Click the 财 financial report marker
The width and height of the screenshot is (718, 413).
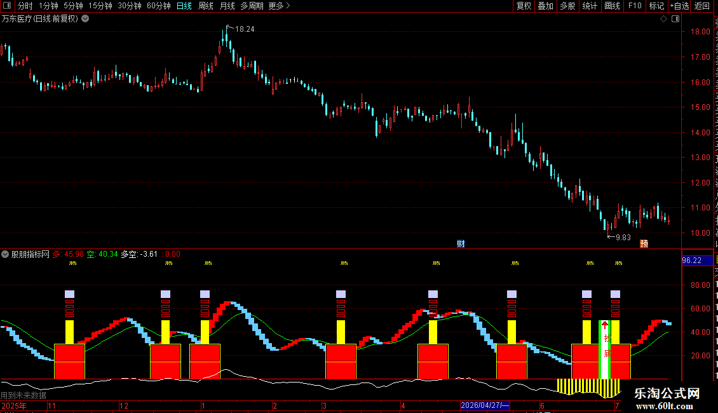pos(461,243)
